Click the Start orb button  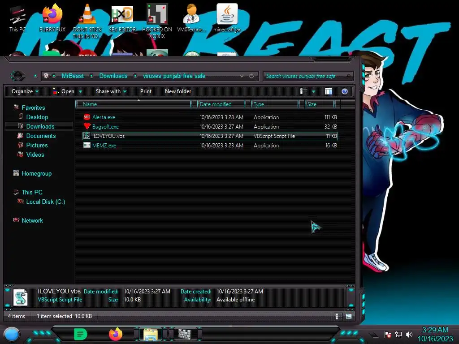pyautogui.click(x=12, y=334)
